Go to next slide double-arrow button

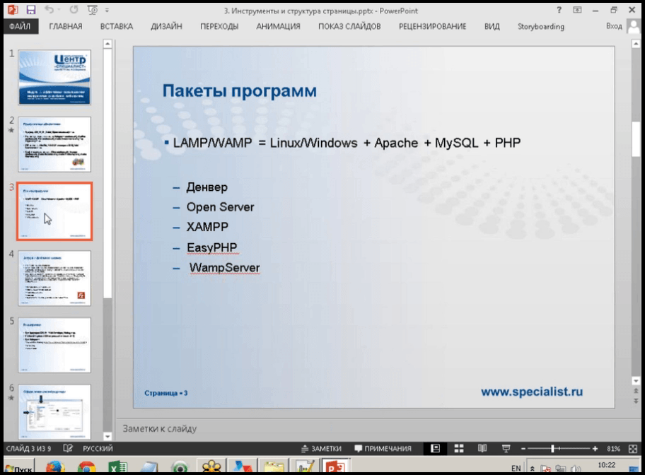pos(636,401)
